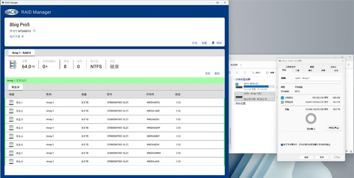Click the NTFS format value in array summary
This screenshot has height=178, width=354.
click(96, 66)
